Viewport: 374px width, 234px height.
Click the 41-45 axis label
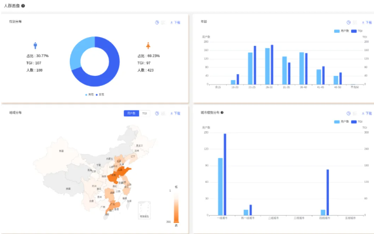[x=321, y=88]
